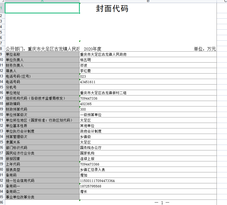227x205 pixels.
Task: Select the 新报因素 label cell
Action: click(42, 159)
